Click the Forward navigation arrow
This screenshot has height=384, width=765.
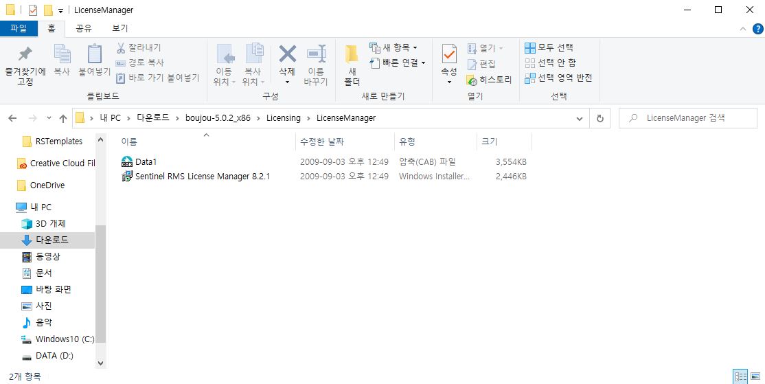tap(33, 118)
